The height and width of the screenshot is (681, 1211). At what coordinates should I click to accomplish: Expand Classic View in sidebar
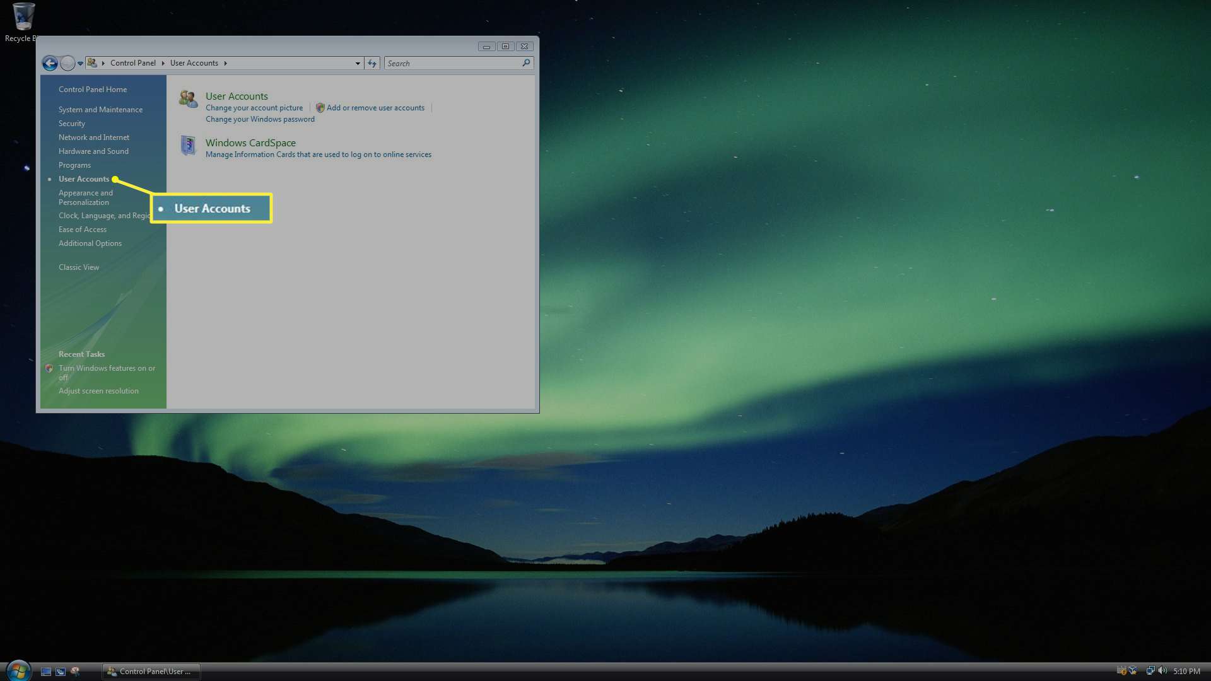[78, 266]
